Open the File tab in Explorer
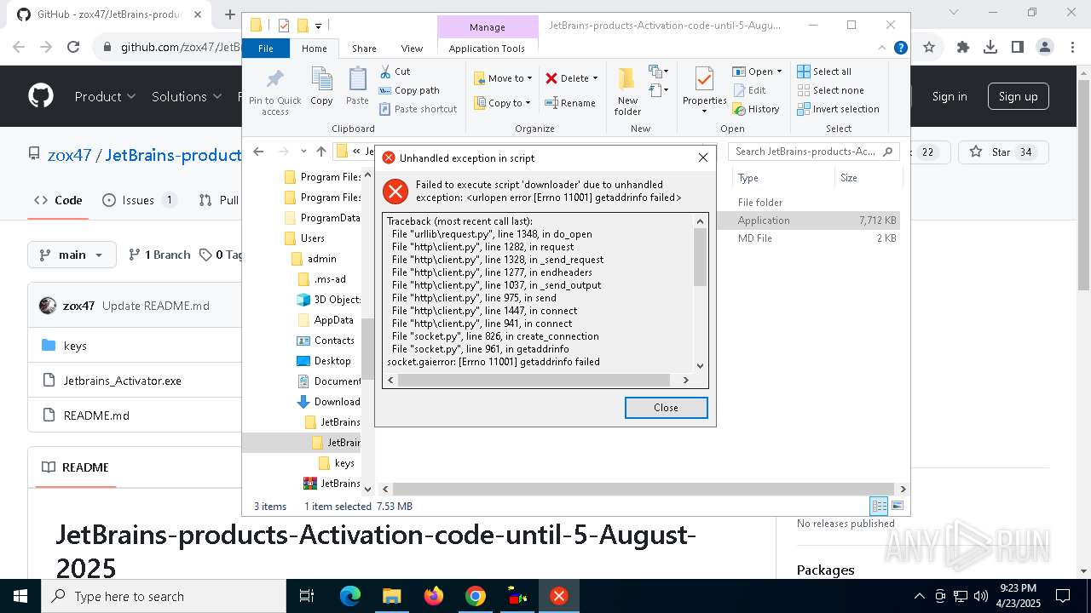Screen dimensions: 1091x613 (266, 49)
